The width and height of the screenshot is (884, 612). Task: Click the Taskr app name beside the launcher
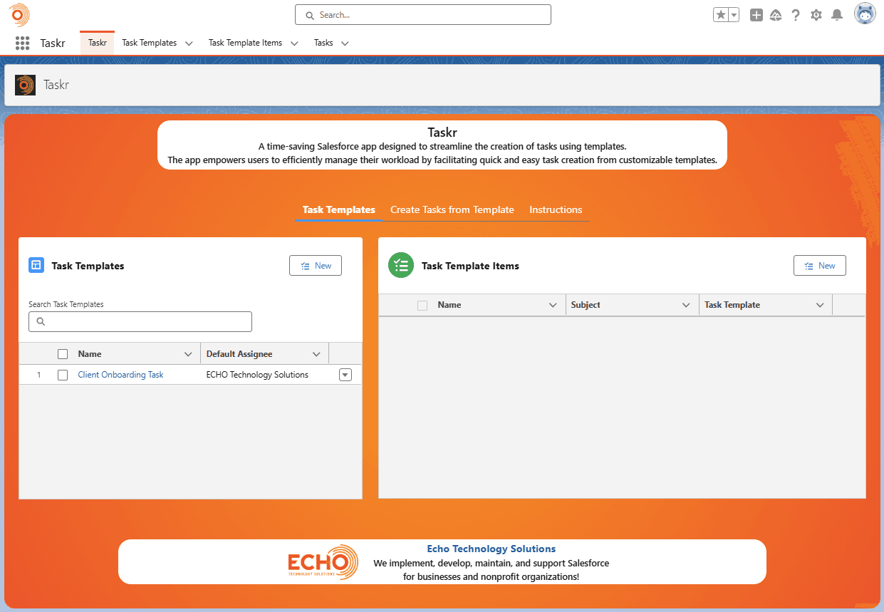(x=53, y=43)
